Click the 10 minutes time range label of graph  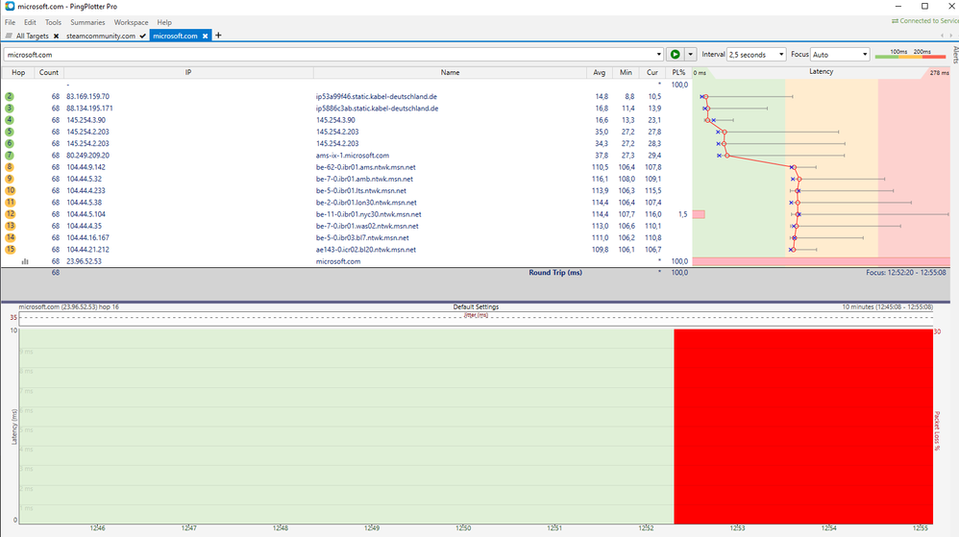[888, 306]
